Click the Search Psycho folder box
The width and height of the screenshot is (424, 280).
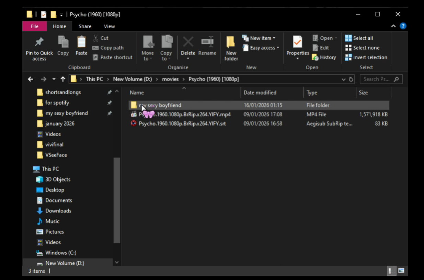pyautogui.click(x=381, y=79)
